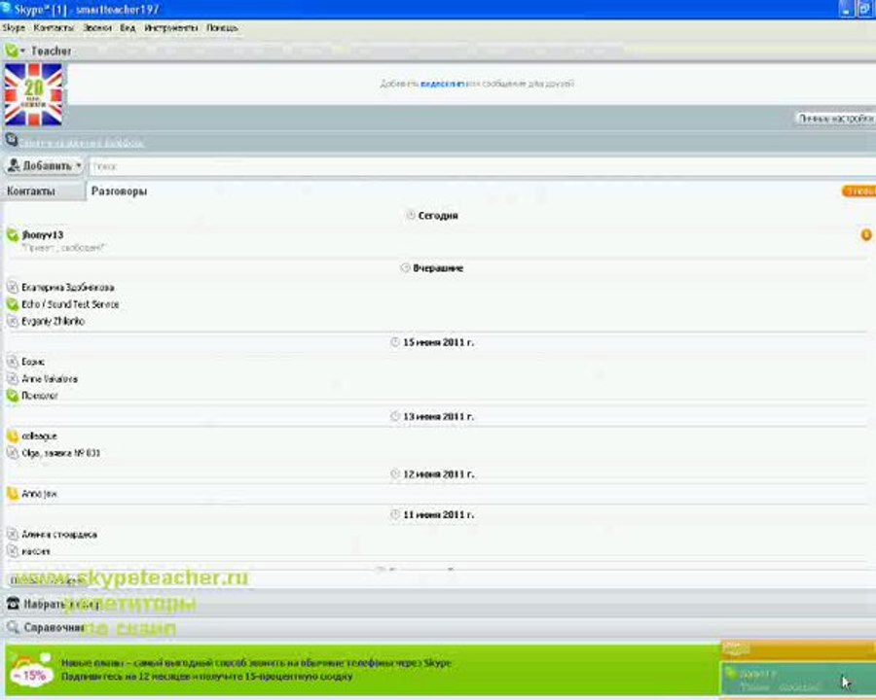
Task: Click the Skype logo icon in title bar
Action: coord(7,8)
